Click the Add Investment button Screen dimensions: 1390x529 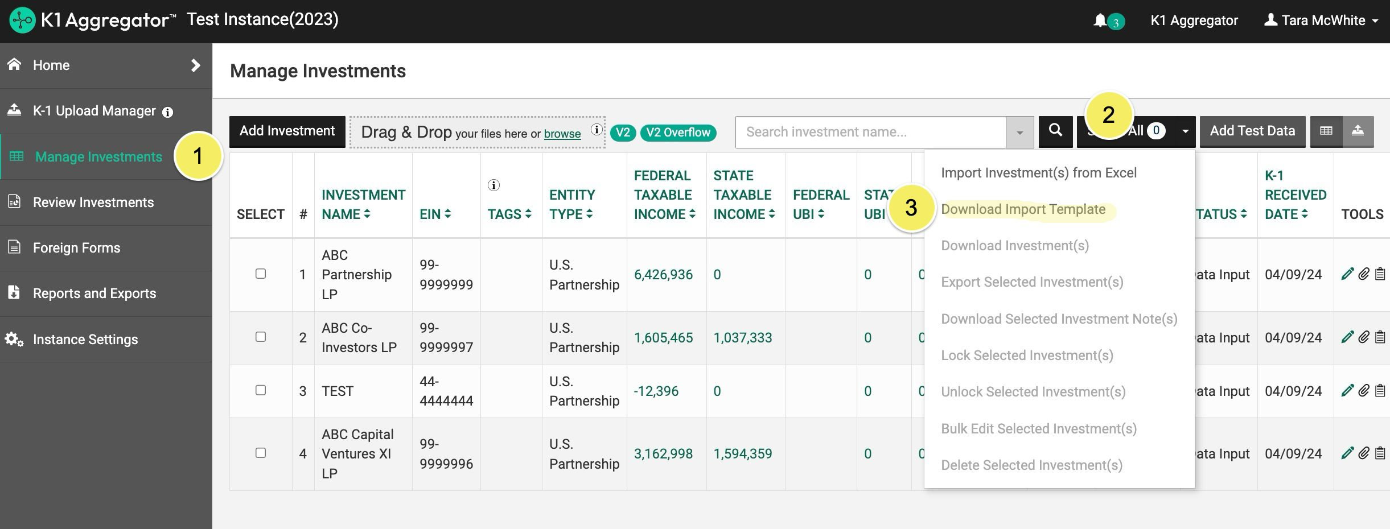[x=287, y=131]
